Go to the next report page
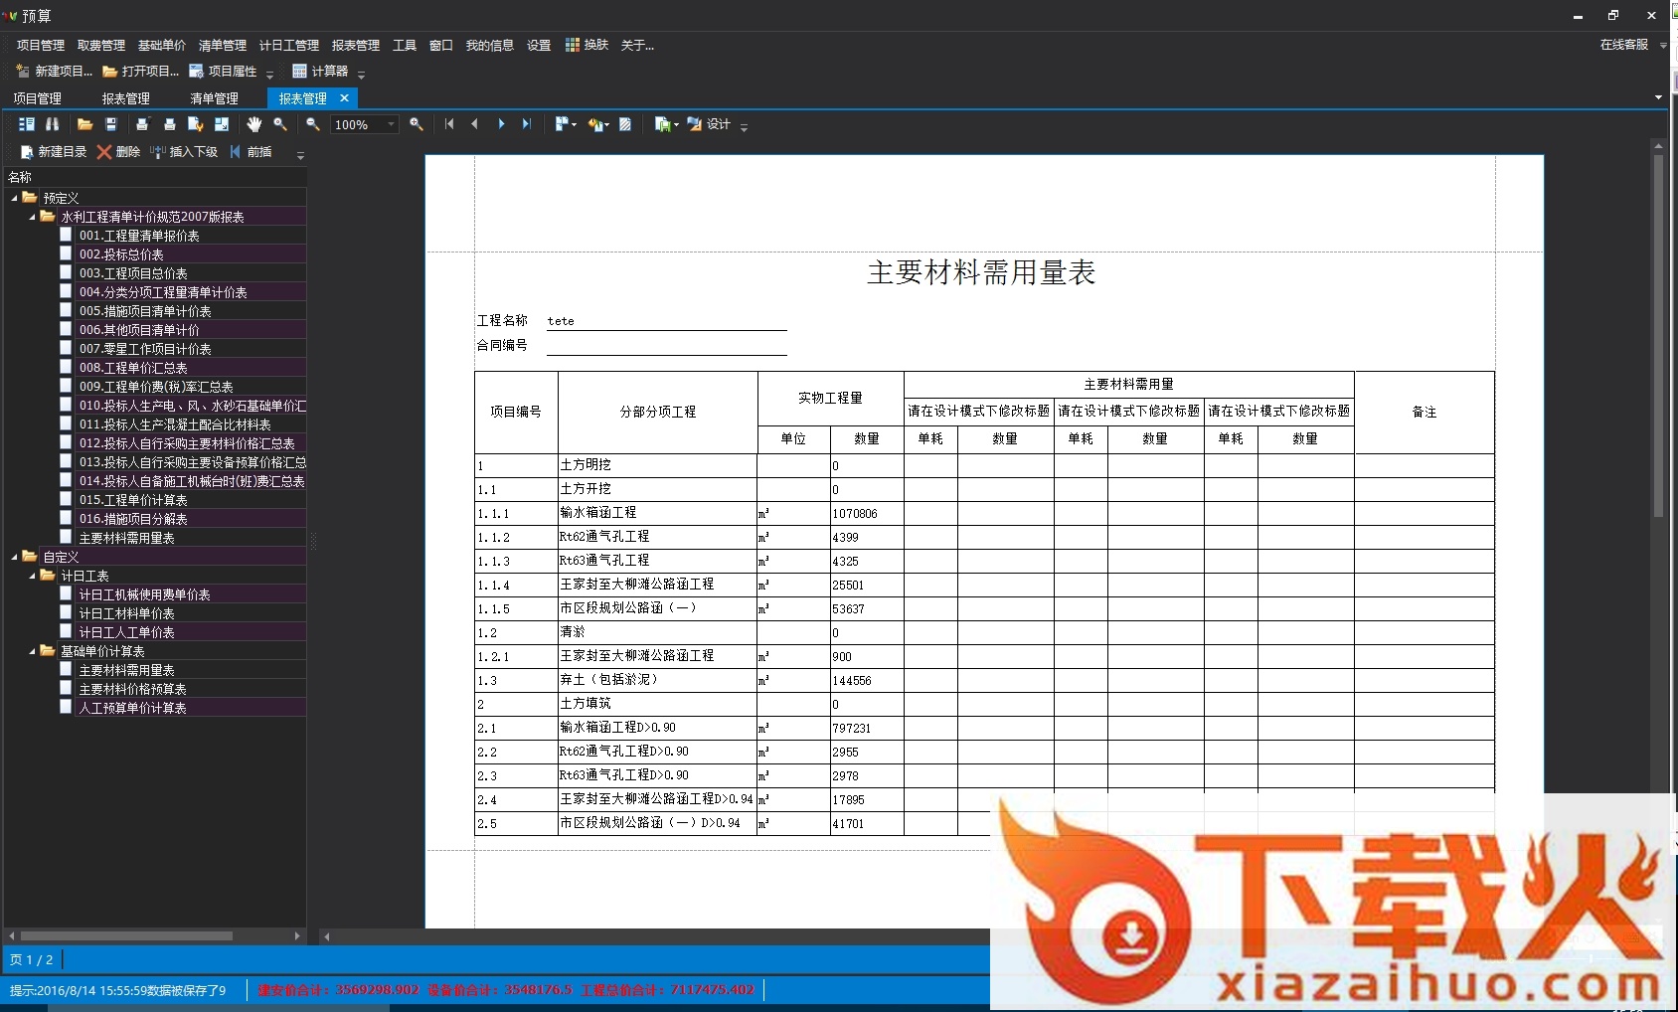Image resolution: width=1678 pixels, height=1012 pixels. (x=501, y=124)
